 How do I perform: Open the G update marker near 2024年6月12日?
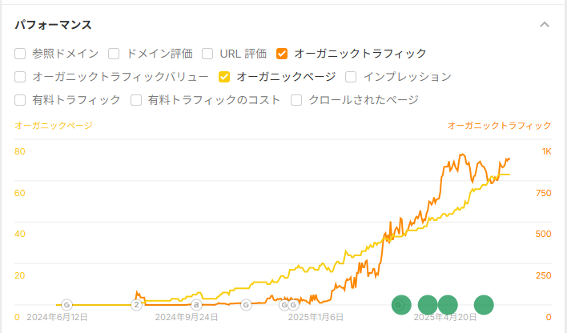click(66, 305)
